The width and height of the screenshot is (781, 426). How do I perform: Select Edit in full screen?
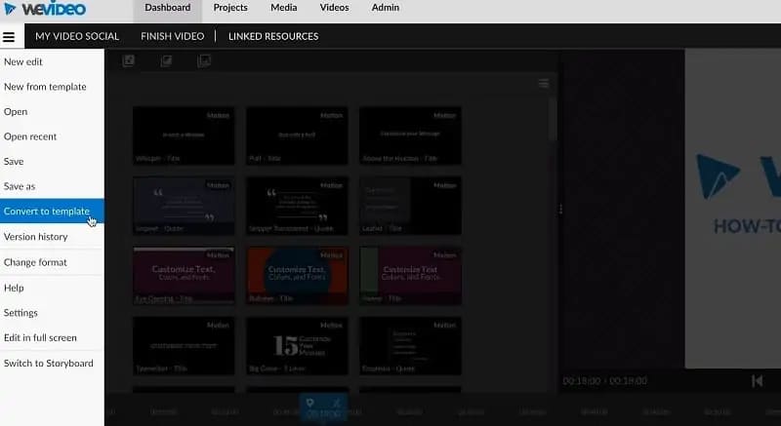tap(52, 337)
